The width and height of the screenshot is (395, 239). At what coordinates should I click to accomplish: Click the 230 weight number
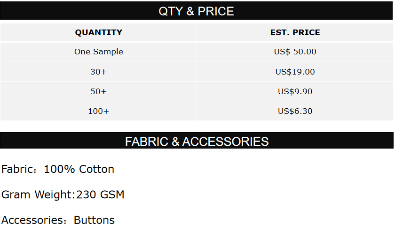pyautogui.click(x=87, y=194)
